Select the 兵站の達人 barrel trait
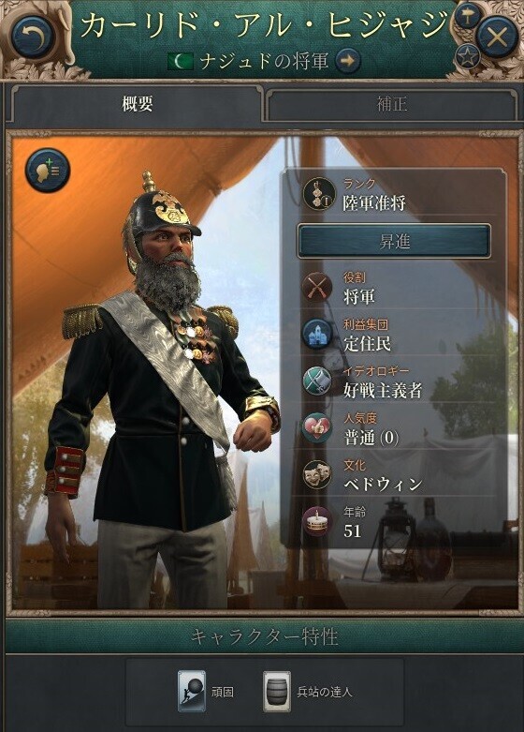This screenshot has height=732, width=524. tap(277, 692)
